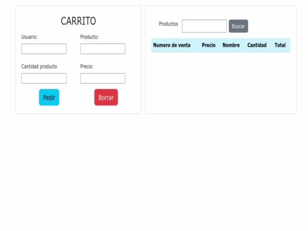Click the Numero de venta column header
Image resolution: width=308 pixels, height=231 pixels.
pyautogui.click(x=172, y=45)
